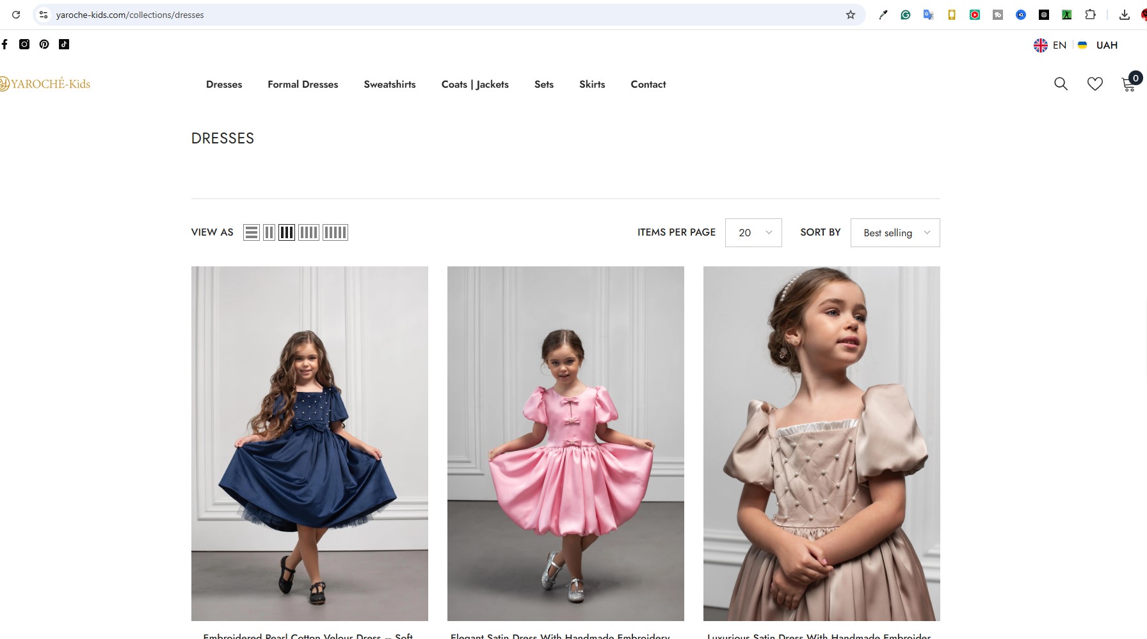The image size is (1147, 639).
Task: Open the site search magnifier
Action: [x=1061, y=84]
